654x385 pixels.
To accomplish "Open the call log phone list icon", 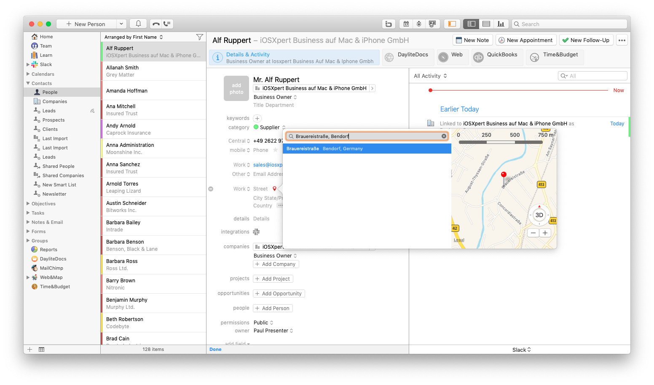I will (168, 24).
